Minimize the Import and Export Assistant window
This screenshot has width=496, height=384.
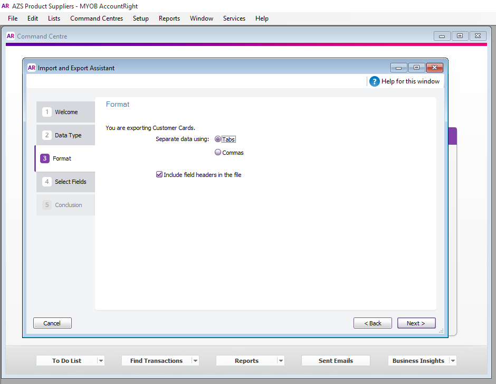(x=398, y=68)
